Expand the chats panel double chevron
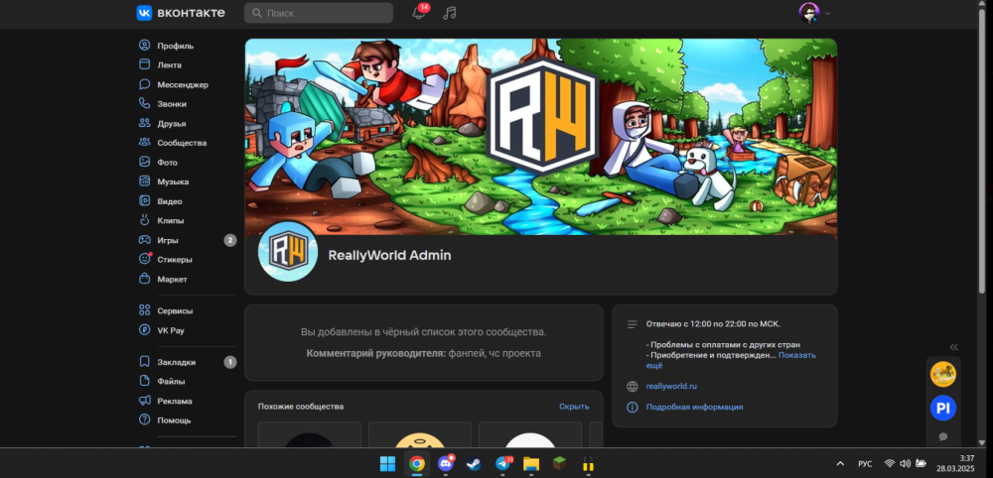The height and width of the screenshot is (478, 993). [x=953, y=346]
